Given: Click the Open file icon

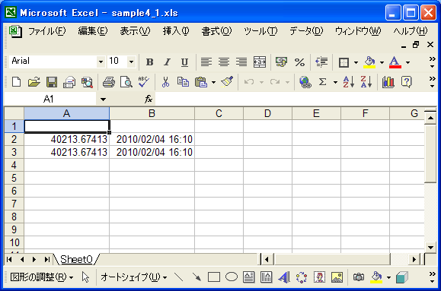Looking at the screenshot, I should click(34, 82).
